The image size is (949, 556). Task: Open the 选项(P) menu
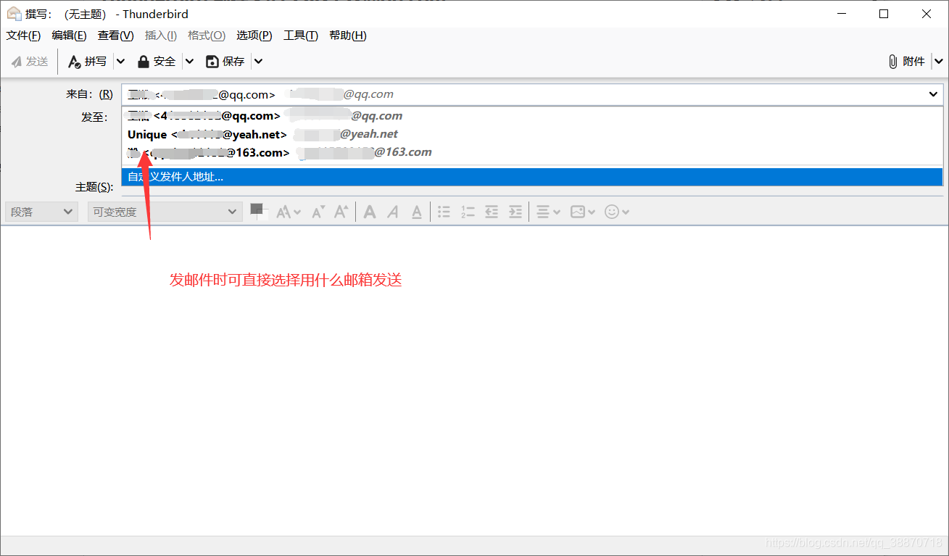pyautogui.click(x=254, y=36)
